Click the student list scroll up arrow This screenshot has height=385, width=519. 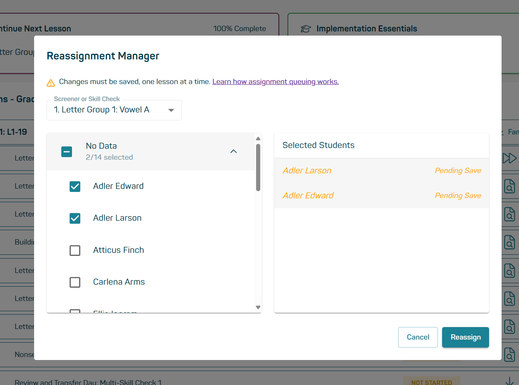pos(258,139)
